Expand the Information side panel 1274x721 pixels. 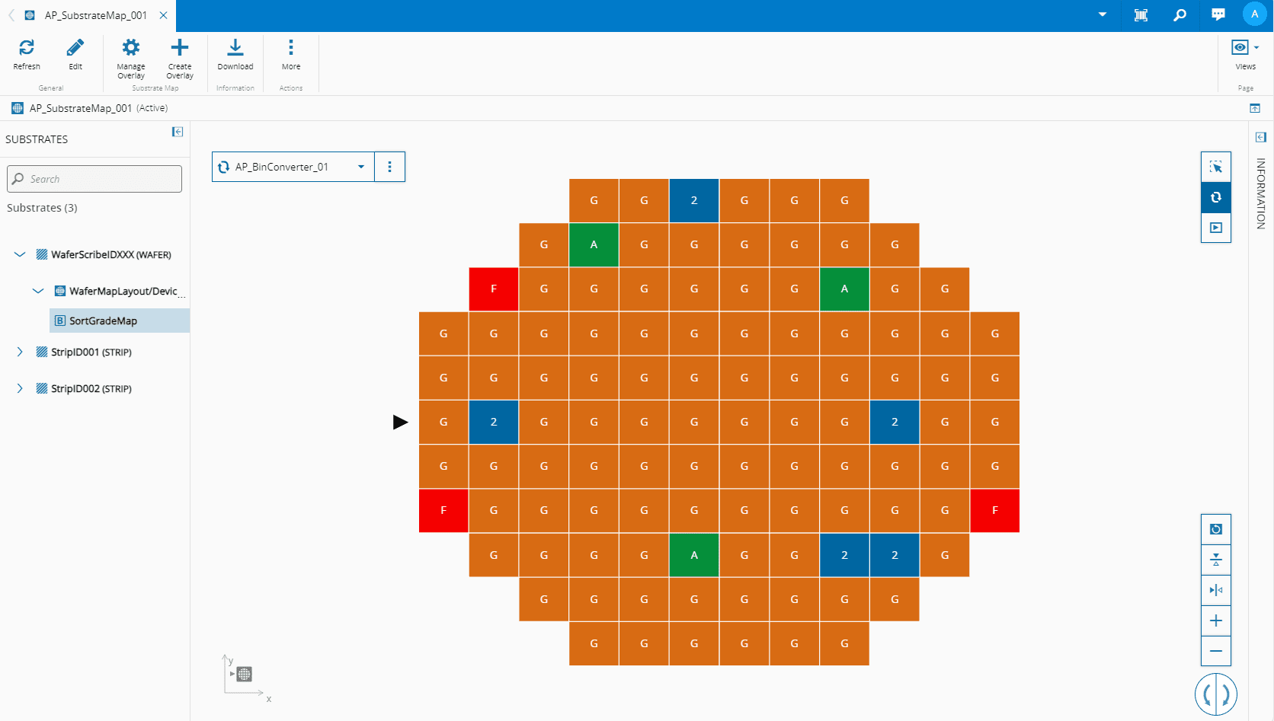[x=1261, y=137]
